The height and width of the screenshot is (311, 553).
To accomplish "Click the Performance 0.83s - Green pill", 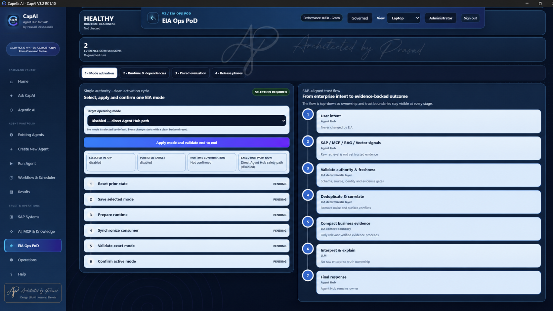I will click(321, 18).
